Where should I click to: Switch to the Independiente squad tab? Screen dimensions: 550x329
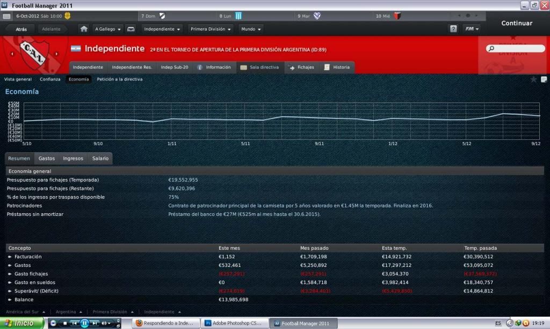click(x=88, y=67)
